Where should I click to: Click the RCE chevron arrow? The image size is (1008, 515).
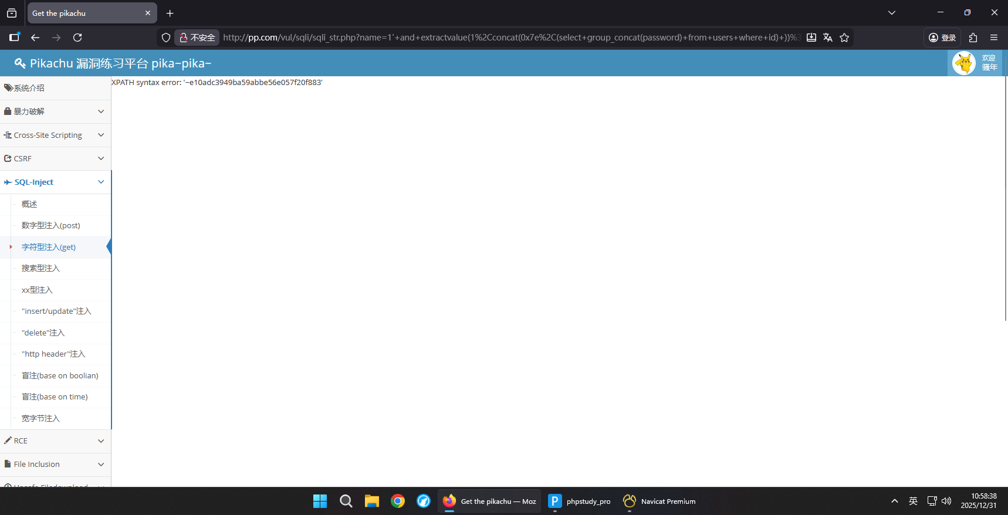(101, 441)
